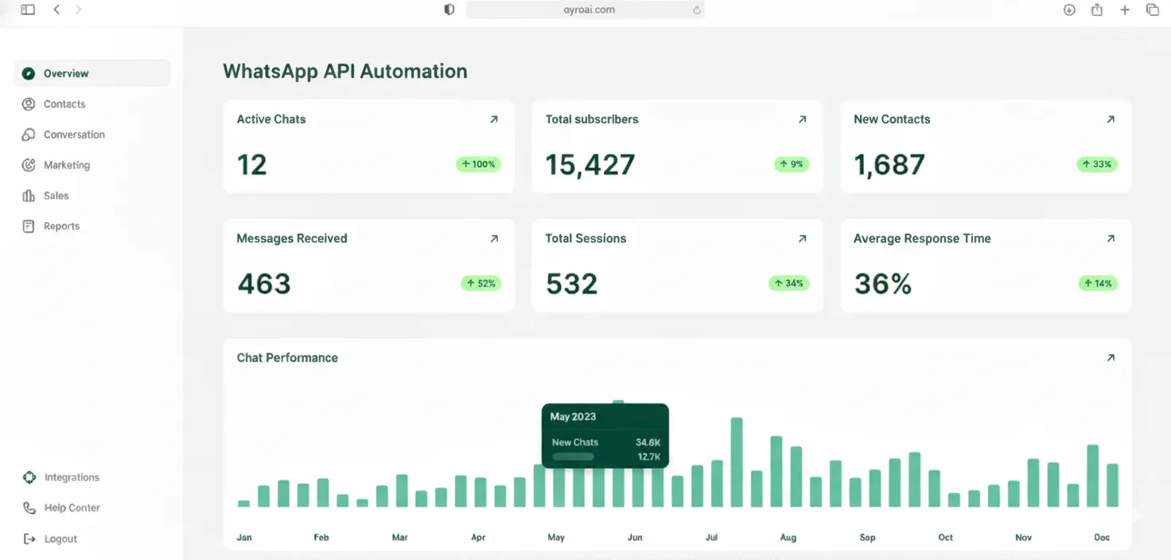Select the tallest July bar in the chart
This screenshot has height=560, width=1171.
point(736,461)
